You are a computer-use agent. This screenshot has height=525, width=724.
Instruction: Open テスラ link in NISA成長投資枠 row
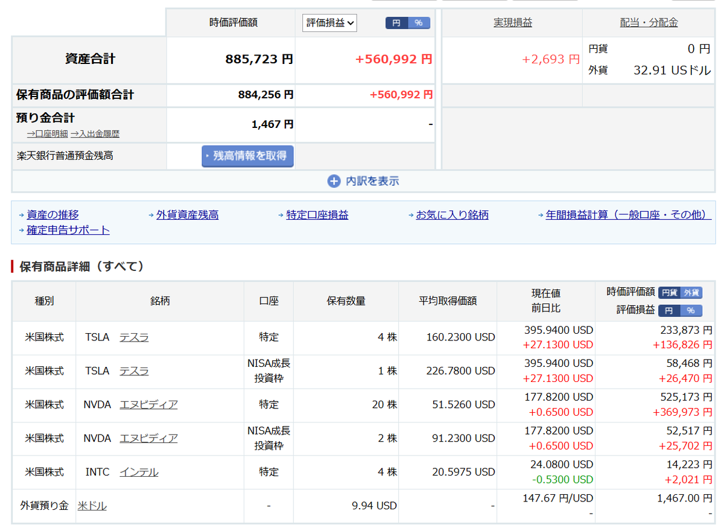(134, 371)
